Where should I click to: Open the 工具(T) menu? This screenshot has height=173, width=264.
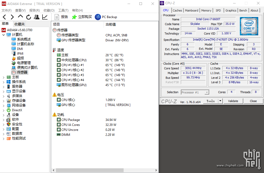(x=63, y=10)
